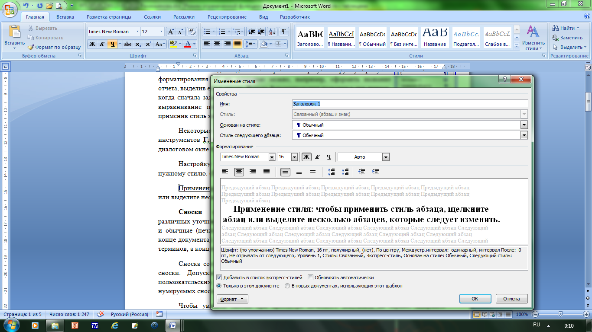Click Format Painter (Формат по образцу)

[55, 47]
